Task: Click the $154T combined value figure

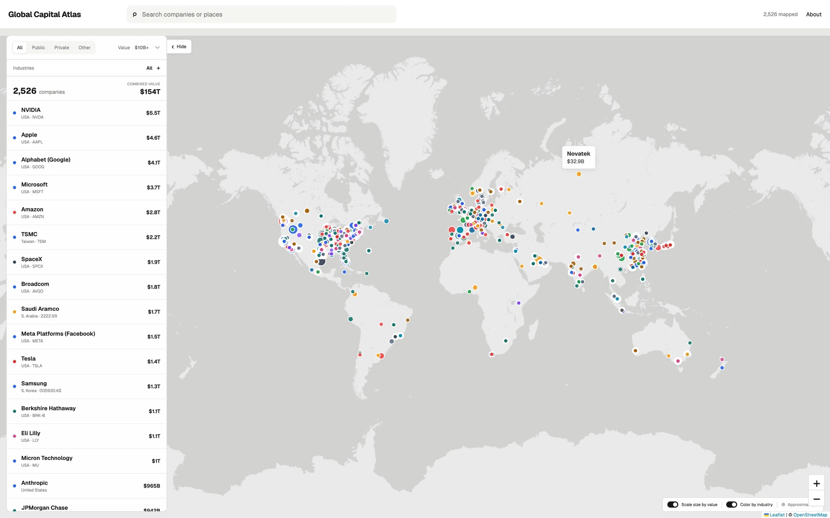Action: pyautogui.click(x=150, y=92)
